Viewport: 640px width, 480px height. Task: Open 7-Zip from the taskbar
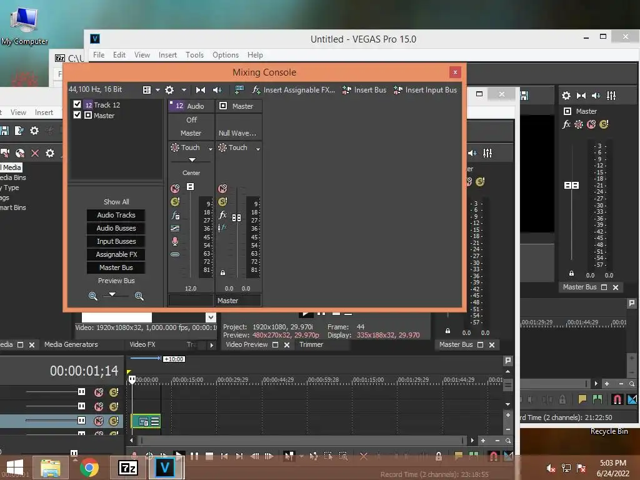(127, 467)
